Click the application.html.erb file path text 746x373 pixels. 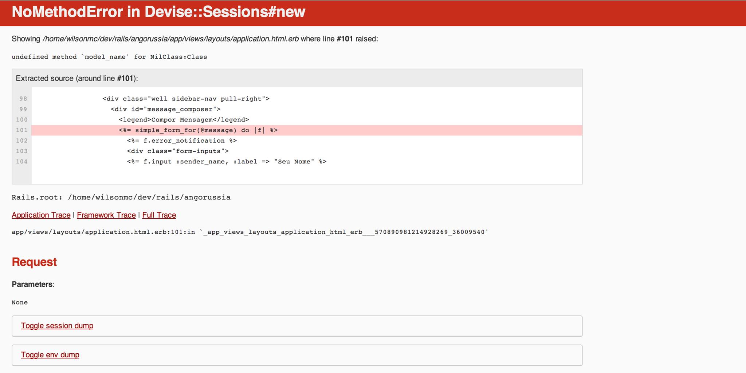(170, 39)
